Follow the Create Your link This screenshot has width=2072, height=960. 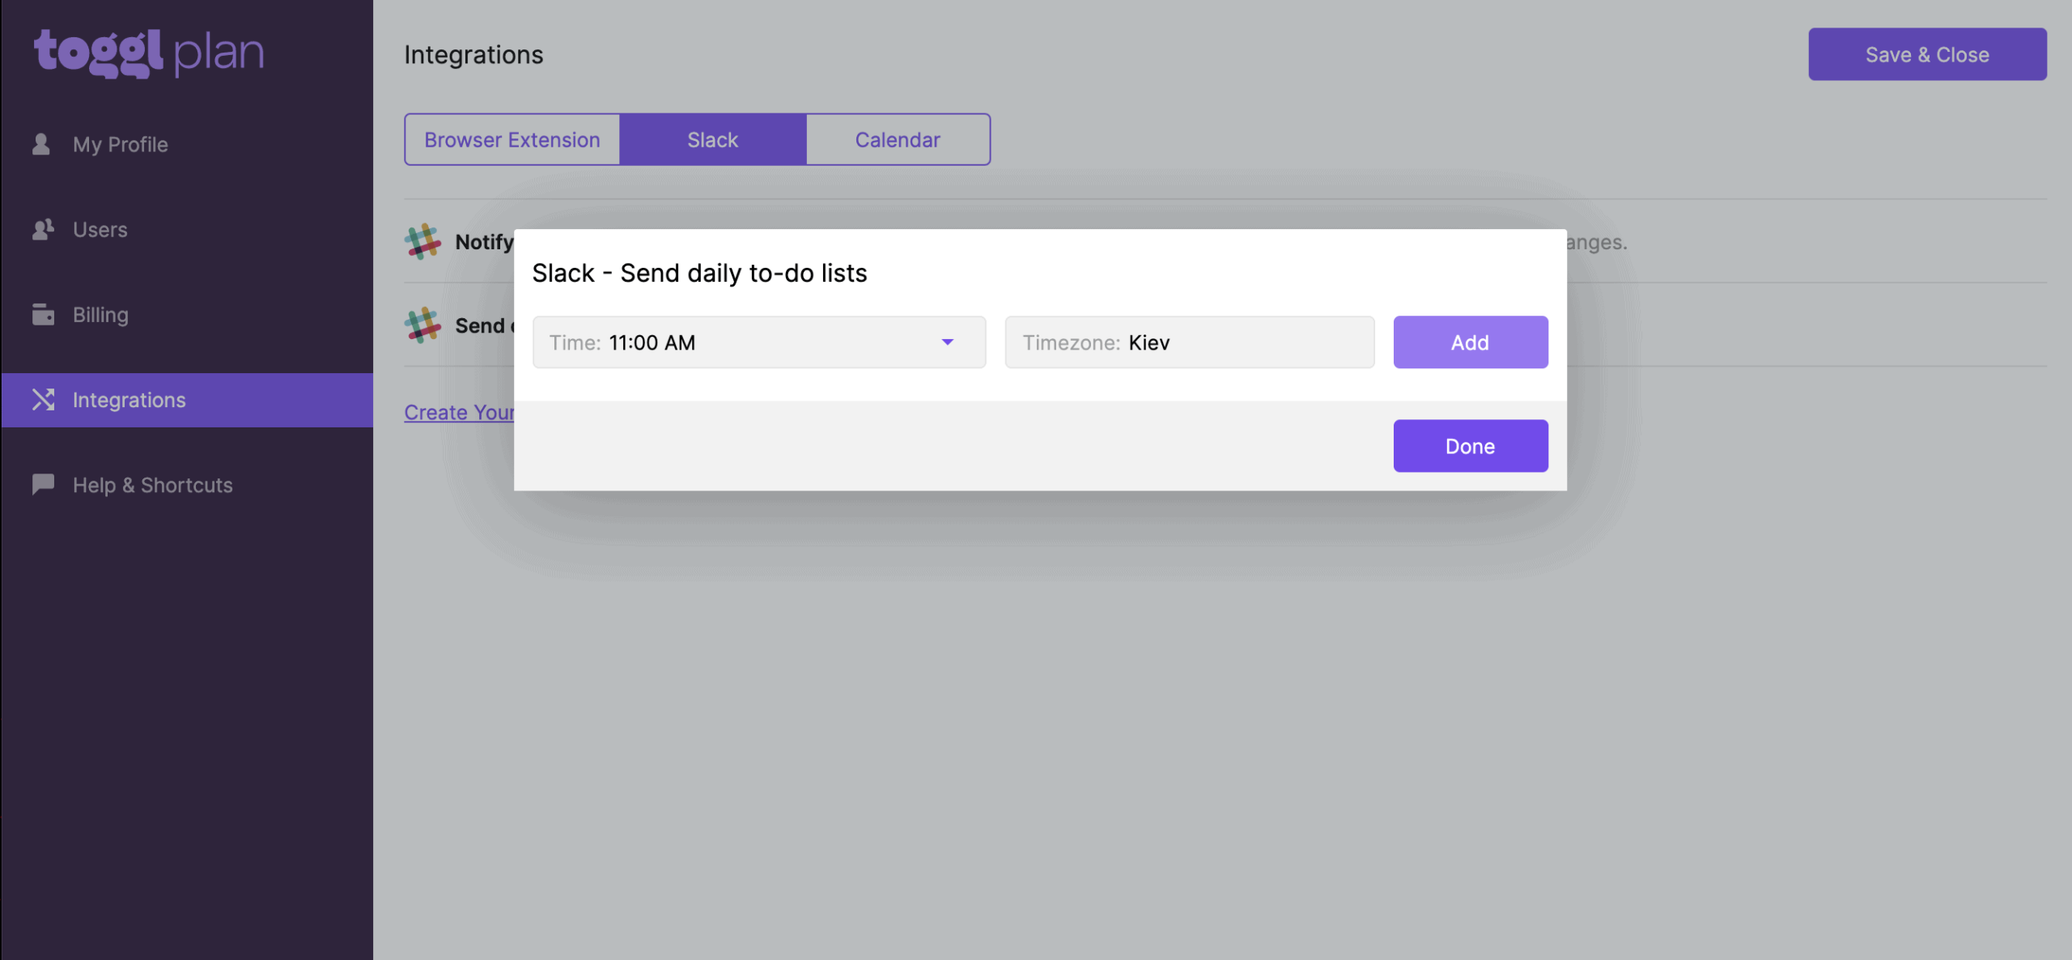coord(459,413)
